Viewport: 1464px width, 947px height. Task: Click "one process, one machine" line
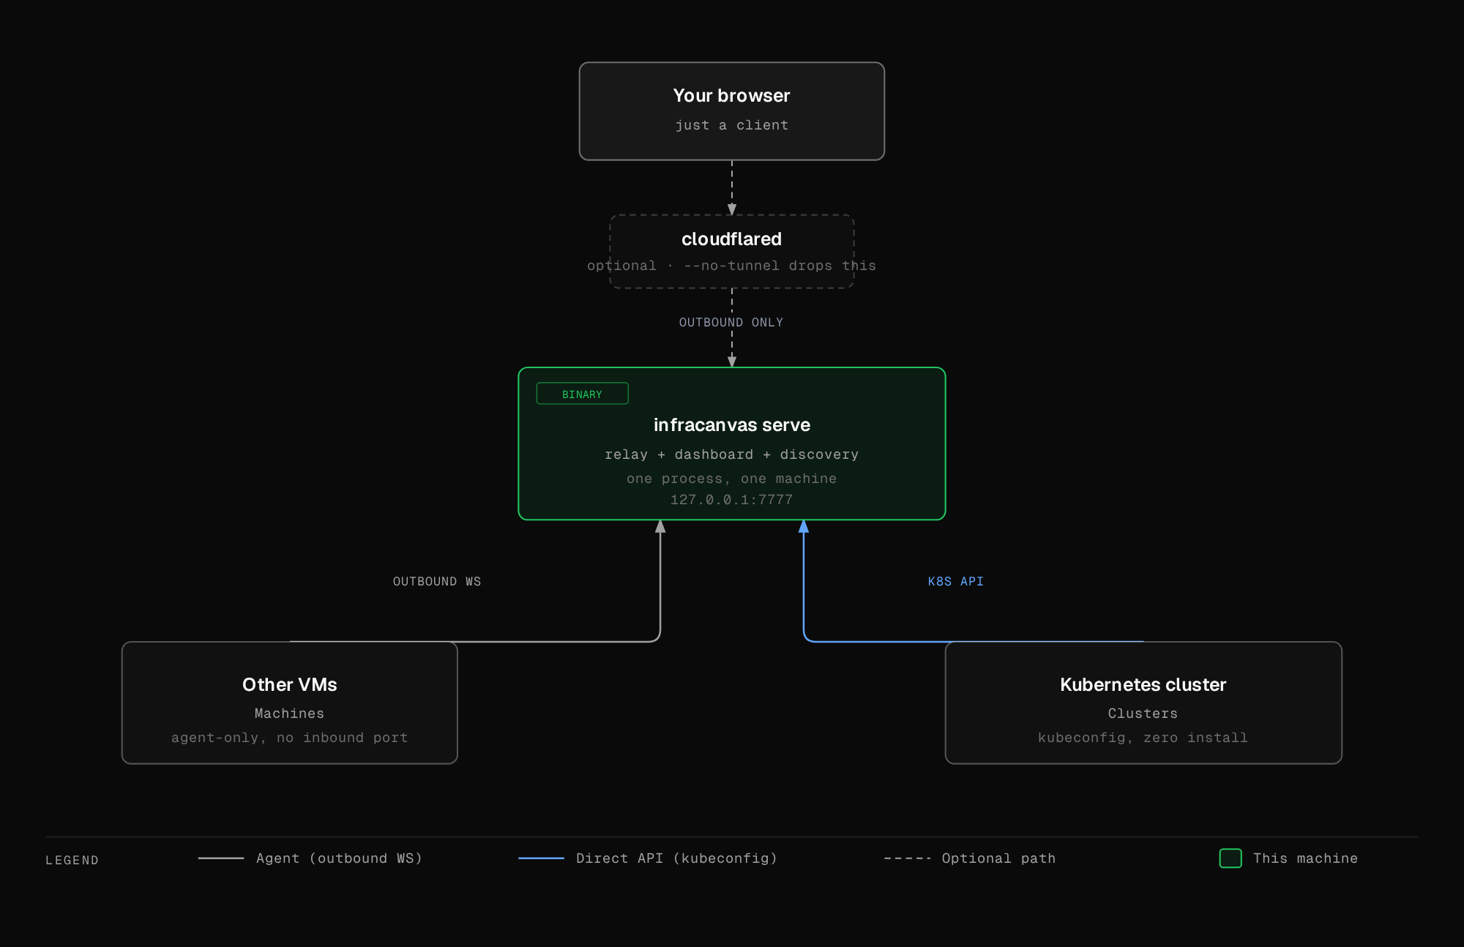pyautogui.click(x=731, y=479)
